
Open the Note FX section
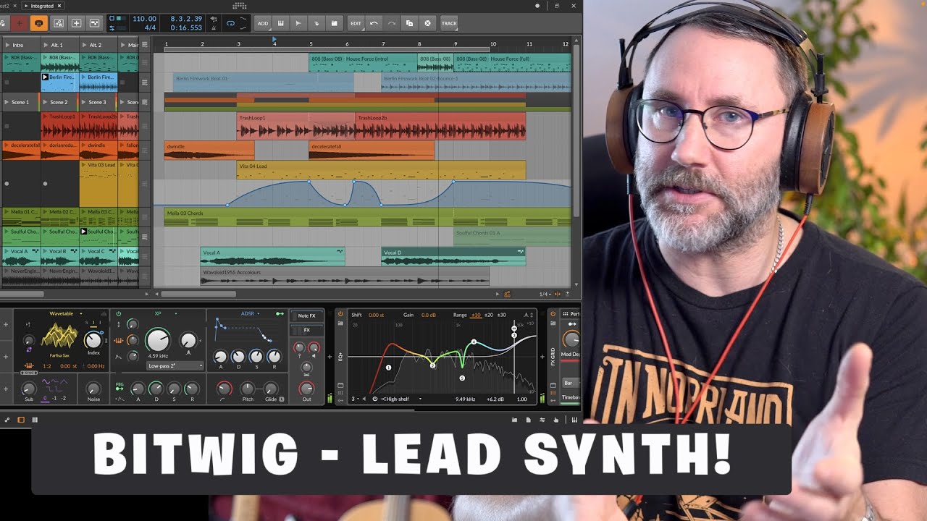coord(307,315)
